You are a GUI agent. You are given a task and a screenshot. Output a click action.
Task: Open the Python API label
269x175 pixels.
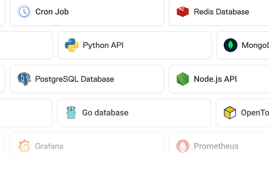pyautogui.click(x=103, y=45)
